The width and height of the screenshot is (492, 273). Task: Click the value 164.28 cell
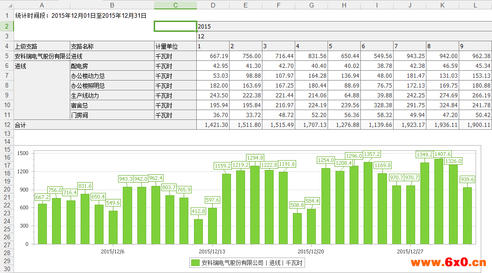[311, 76]
